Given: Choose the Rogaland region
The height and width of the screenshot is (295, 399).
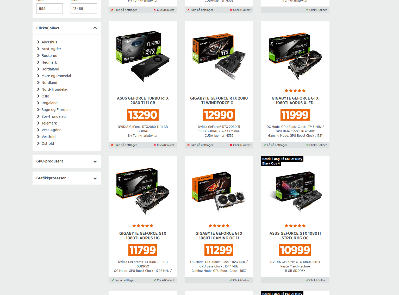Looking at the screenshot, I should click(49, 103).
